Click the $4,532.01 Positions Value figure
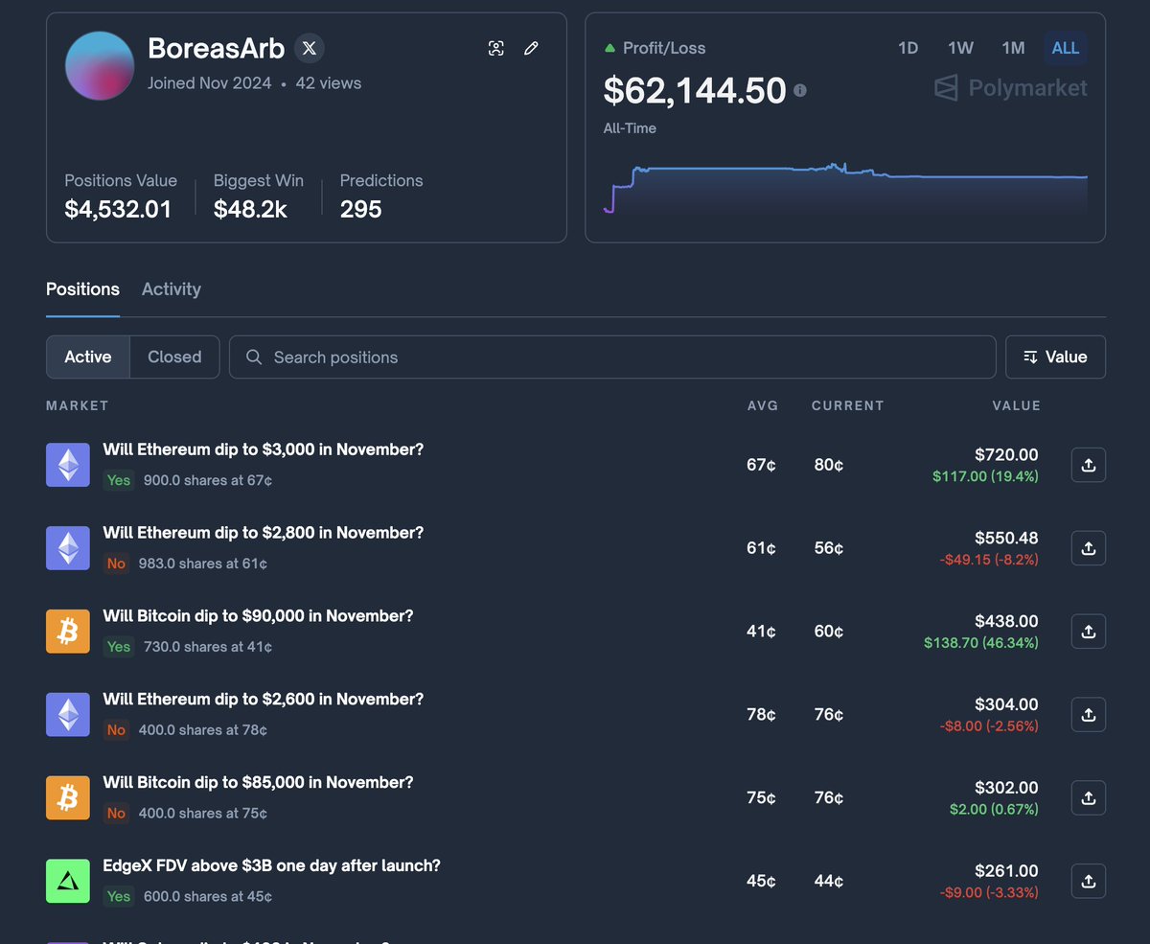 [x=118, y=209]
